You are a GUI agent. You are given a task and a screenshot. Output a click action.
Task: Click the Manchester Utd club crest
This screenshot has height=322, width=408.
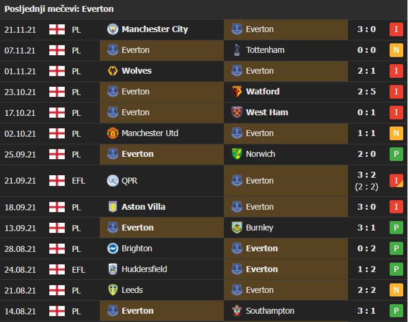click(x=113, y=133)
